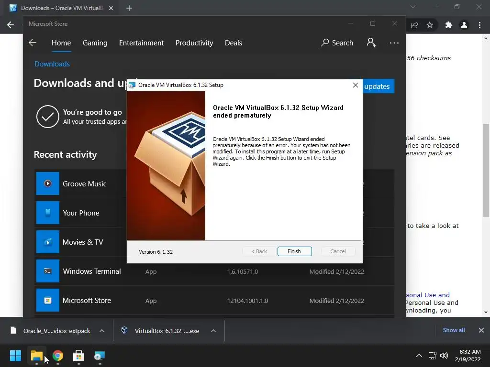490x367 pixels.
Task: Select the Your Phone app icon
Action: (48, 213)
